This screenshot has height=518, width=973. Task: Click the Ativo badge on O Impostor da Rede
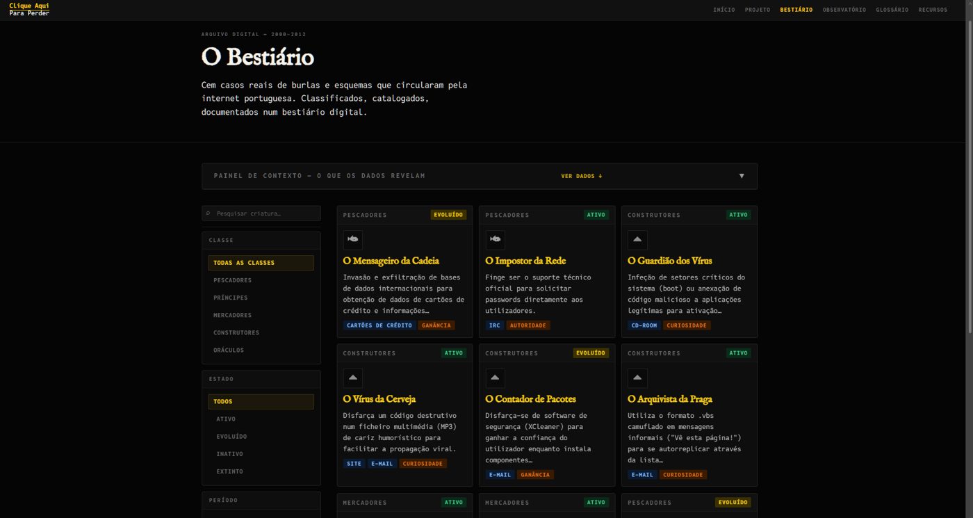596,215
